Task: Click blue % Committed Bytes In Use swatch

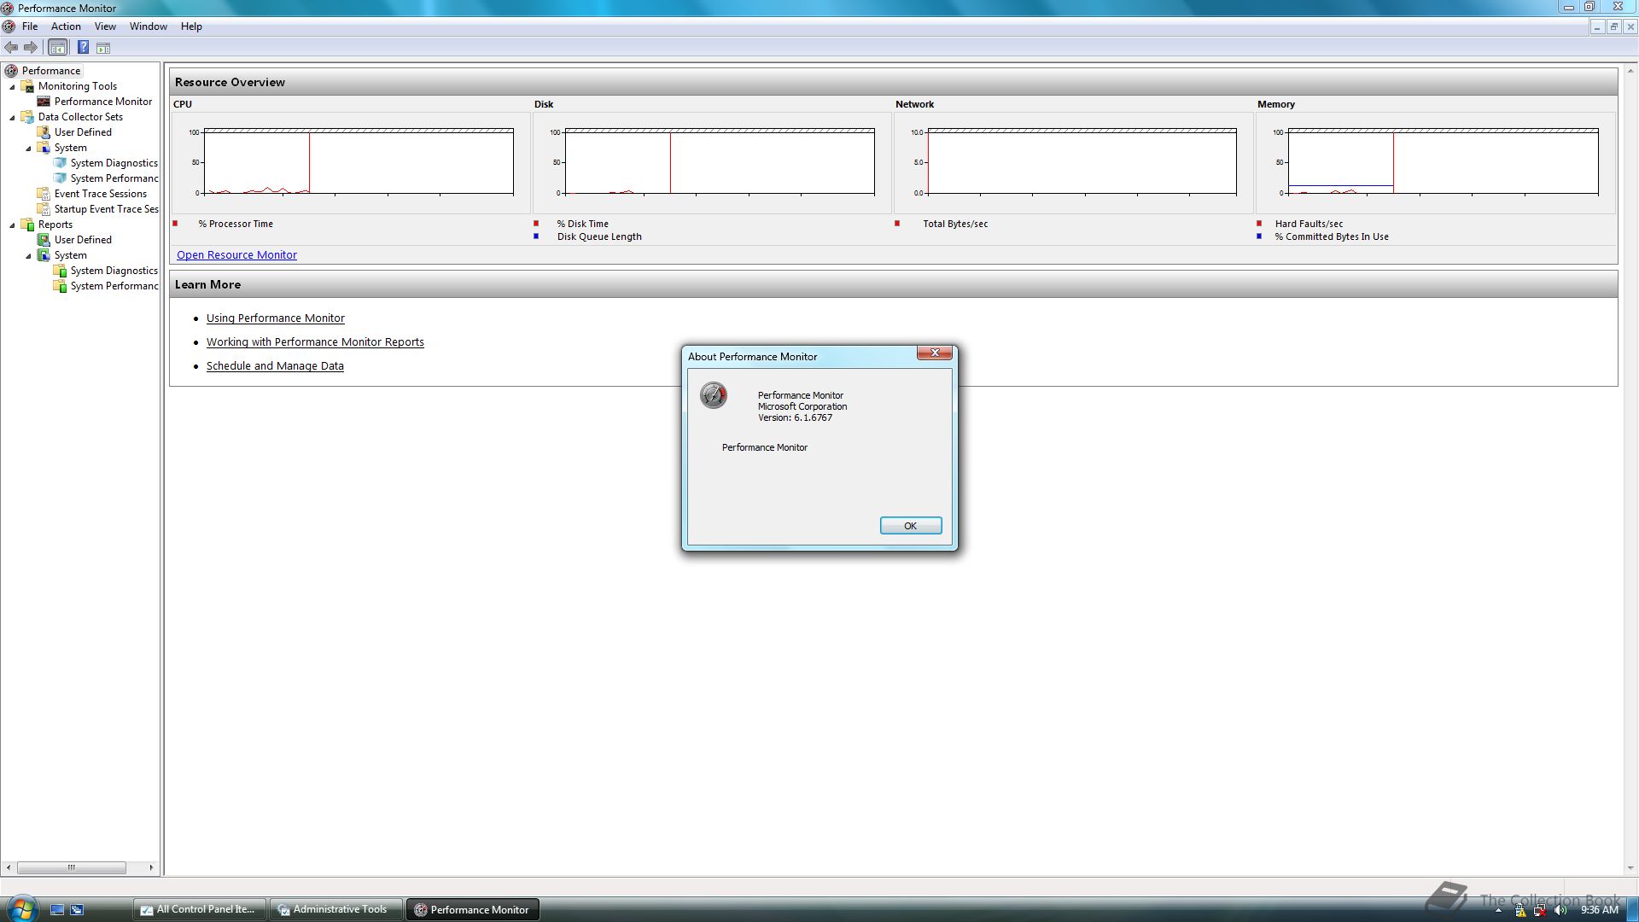Action: tap(1259, 236)
